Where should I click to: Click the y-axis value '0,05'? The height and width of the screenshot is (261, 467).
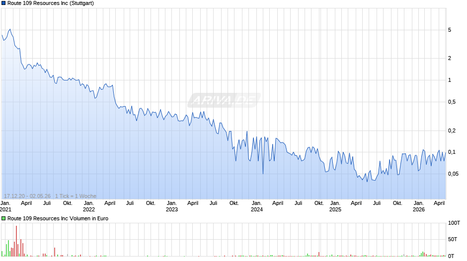(x=453, y=174)
